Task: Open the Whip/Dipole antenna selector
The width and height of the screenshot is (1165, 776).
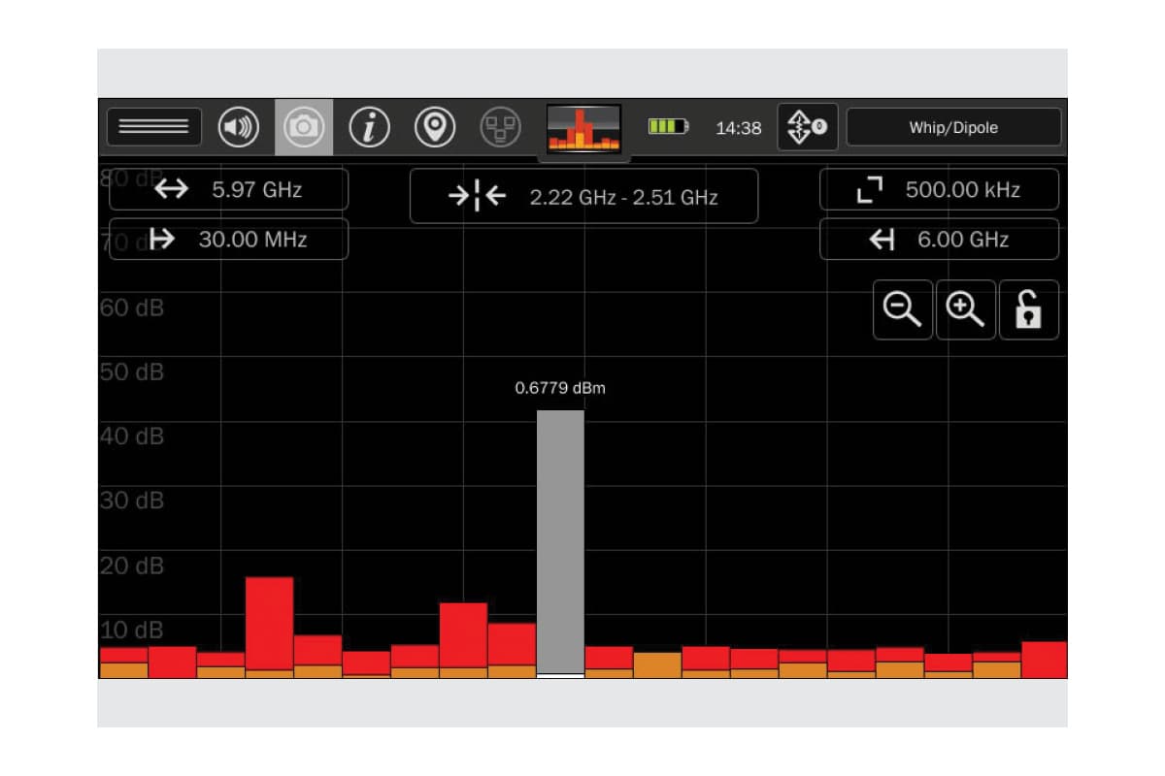Action: pyautogui.click(x=953, y=127)
